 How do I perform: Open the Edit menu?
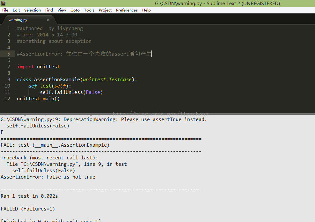[x=16, y=10]
